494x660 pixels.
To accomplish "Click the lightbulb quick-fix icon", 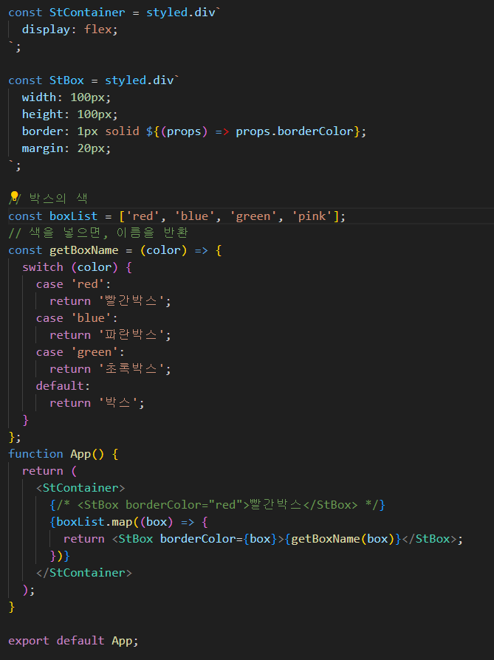I will click(14, 196).
